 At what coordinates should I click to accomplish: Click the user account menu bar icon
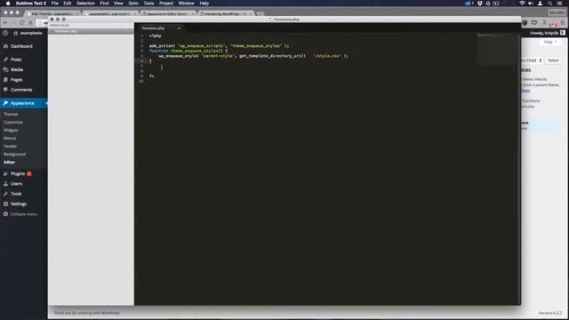541,4
